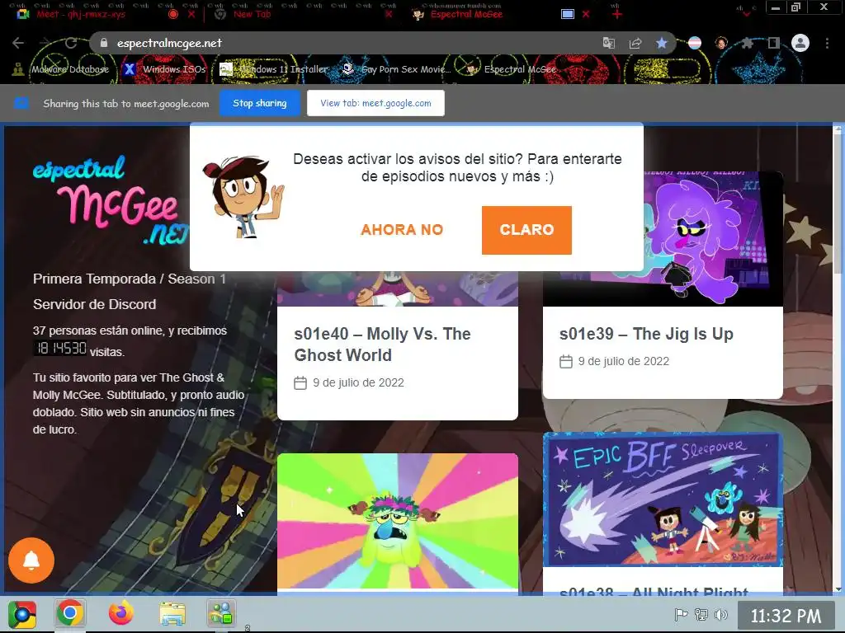Viewport: 845px width, 633px height.
Task: Open the messenger people taskbar icon
Action: pyautogui.click(x=221, y=613)
